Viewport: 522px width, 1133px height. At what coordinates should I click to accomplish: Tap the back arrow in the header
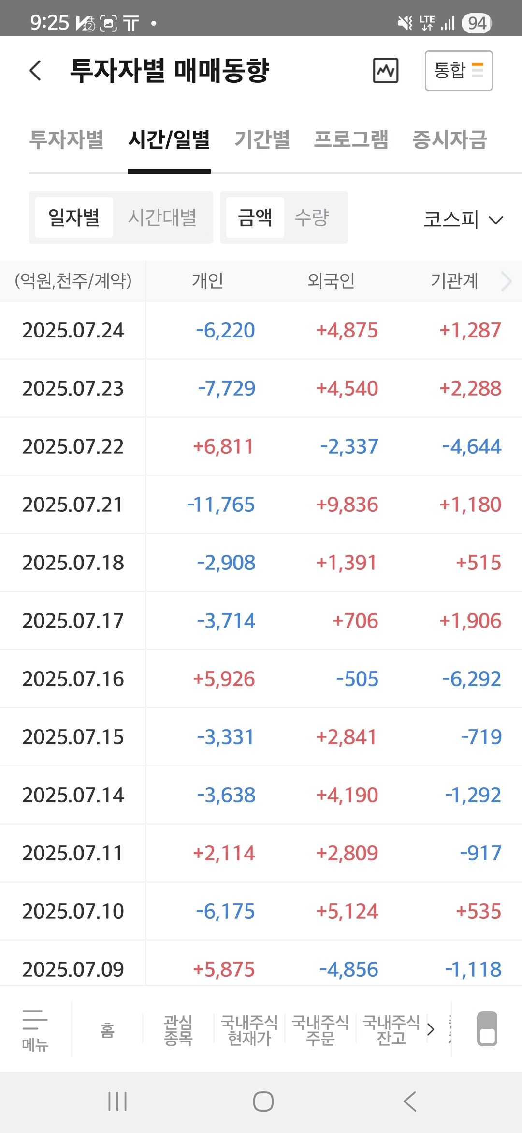pyautogui.click(x=35, y=71)
